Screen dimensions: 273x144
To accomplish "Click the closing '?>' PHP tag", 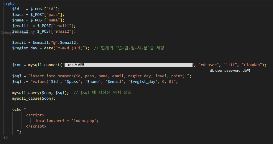I will (6, 138).
